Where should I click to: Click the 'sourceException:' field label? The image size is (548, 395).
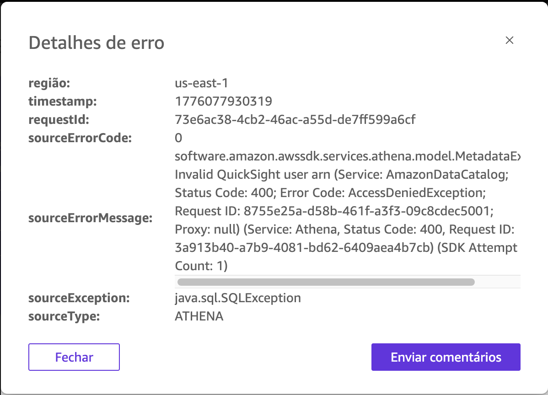pyautogui.click(x=79, y=298)
